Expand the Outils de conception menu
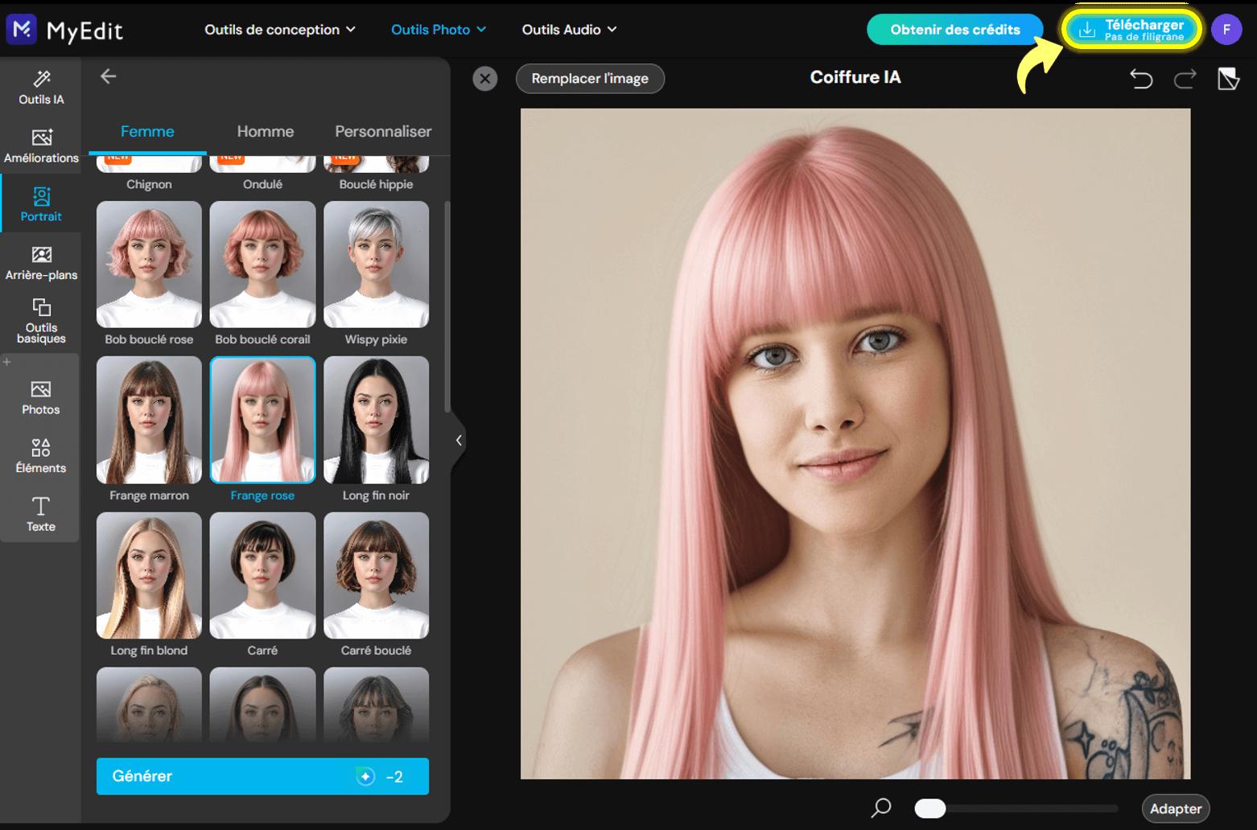 pyautogui.click(x=280, y=30)
